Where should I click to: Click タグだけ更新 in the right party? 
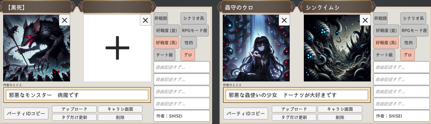(294, 118)
